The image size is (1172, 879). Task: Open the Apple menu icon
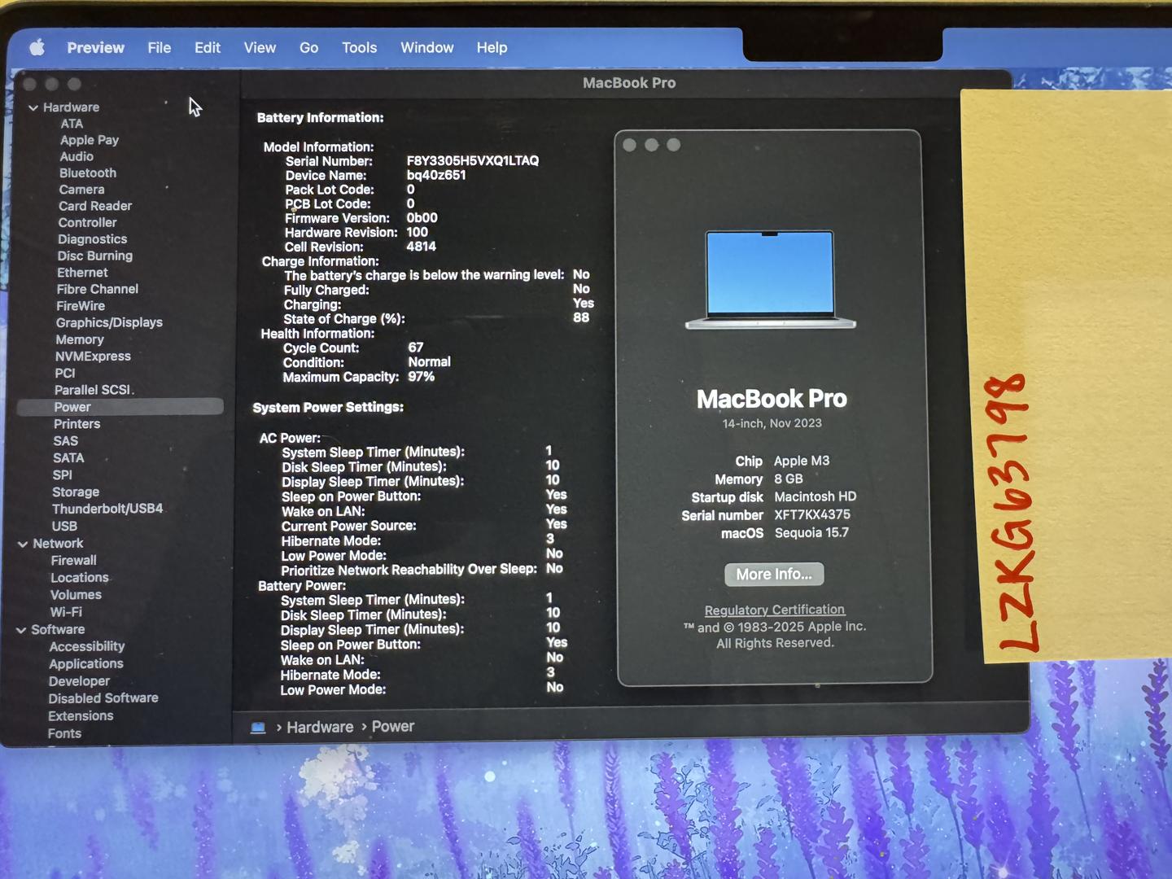click(x=37, y=47)
